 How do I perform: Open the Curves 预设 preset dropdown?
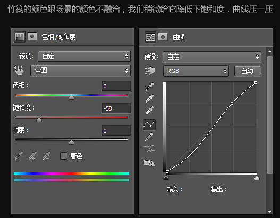(212, 57)
